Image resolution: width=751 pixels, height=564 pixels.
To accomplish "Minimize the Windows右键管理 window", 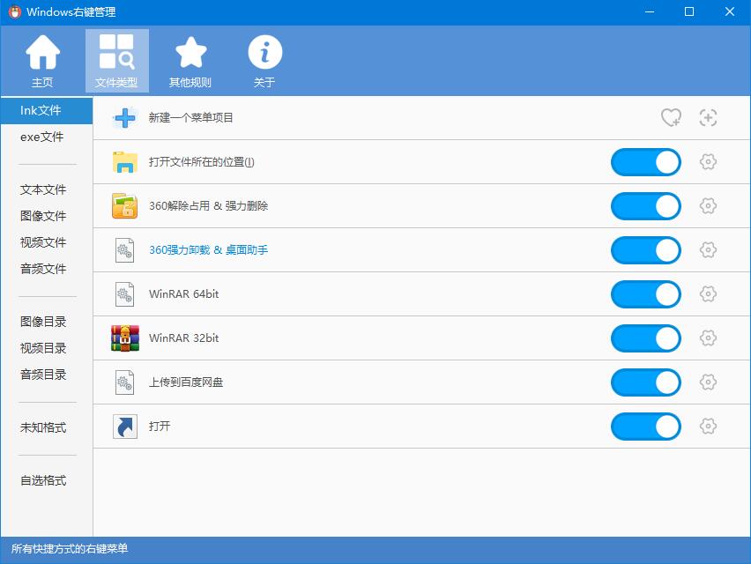I will (x=650, y=12).
